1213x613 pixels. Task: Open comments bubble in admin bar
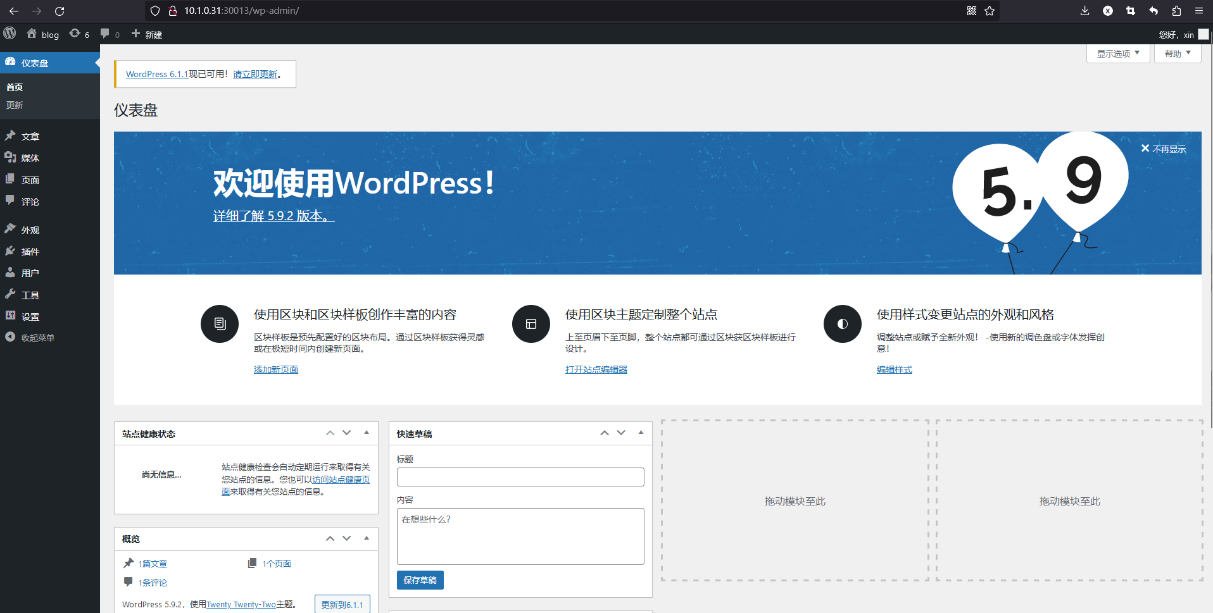pyautogui.click(x=110, y=34)
